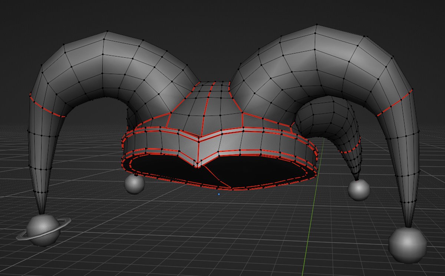This screenshot has width=445, height=276.
Task: Select the sphere at the rear horn's tip
Action: [x=359, y=190]
